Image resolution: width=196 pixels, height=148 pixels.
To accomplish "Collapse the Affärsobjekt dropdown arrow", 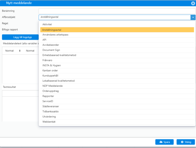I will tap(193, 17).
